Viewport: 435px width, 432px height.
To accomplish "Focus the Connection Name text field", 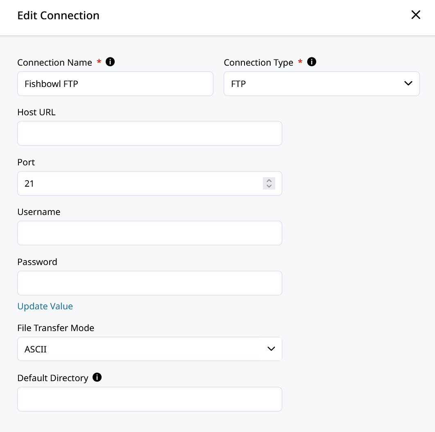I will point(115,84).
